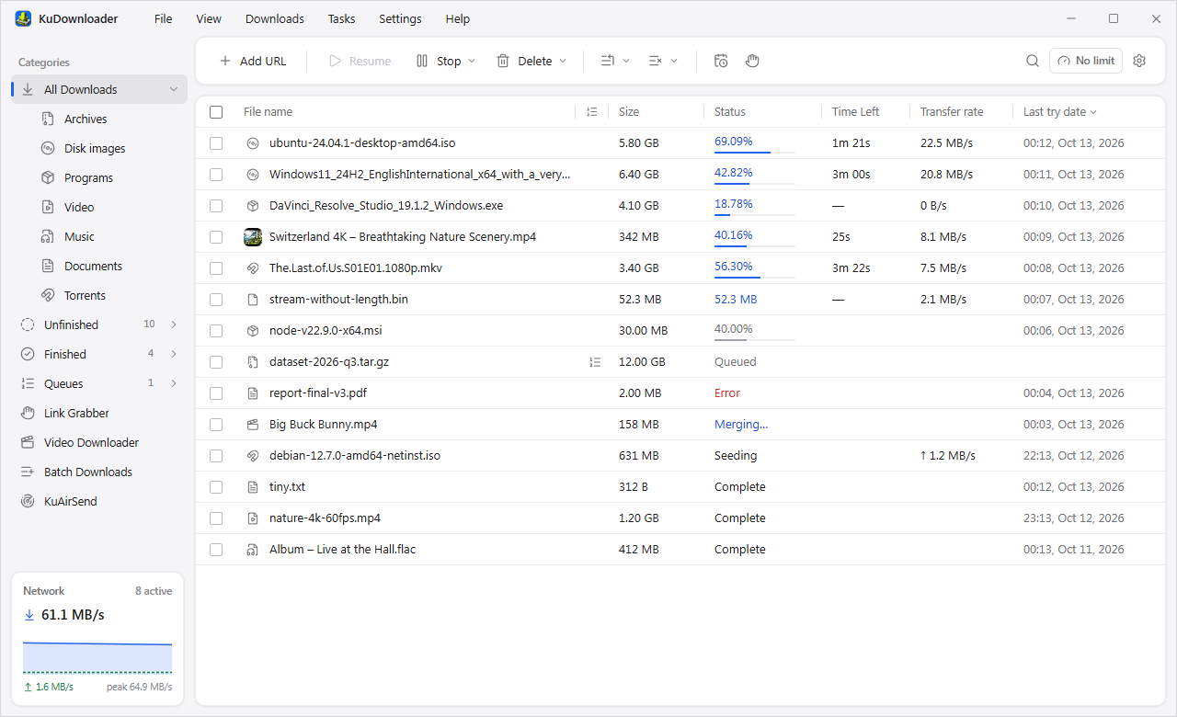Check the box for nature-4k-60fps.mp4

point(216,518)
